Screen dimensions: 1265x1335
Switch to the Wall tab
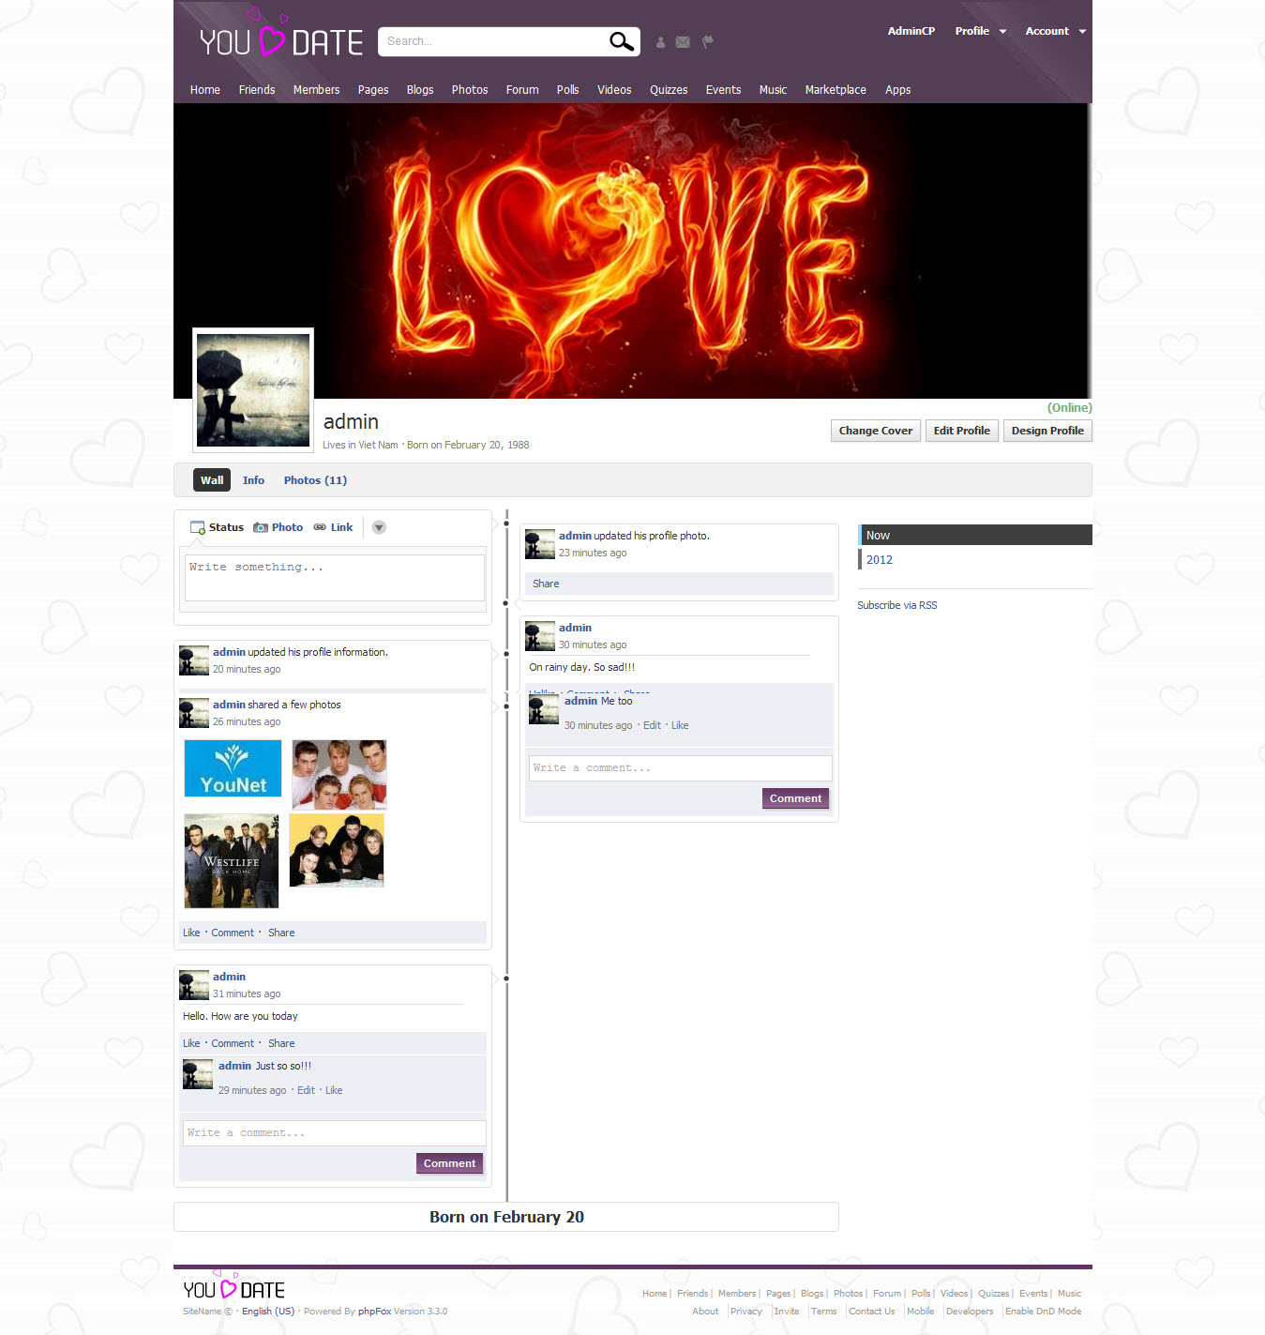pyautogui.click(x=212, y=480)
